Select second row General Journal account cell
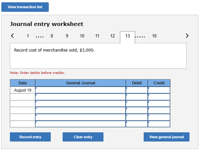This screenshot has width=202, height=153. [x=80, y=97]
